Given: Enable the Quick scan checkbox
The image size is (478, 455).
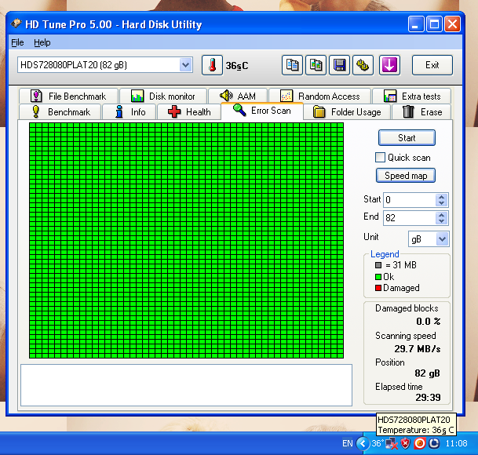Looking at the screenshot, I should click(x=380, y=158).
